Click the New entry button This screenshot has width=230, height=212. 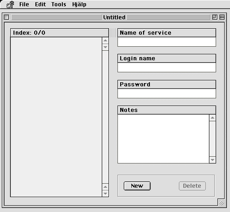tap(137, 186)
